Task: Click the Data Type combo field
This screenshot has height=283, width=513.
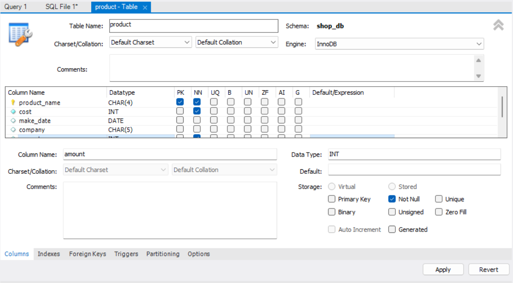Action: tap(414, 154)
